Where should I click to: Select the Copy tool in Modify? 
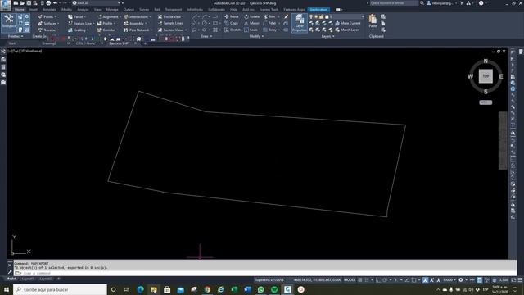click(232, 24)
